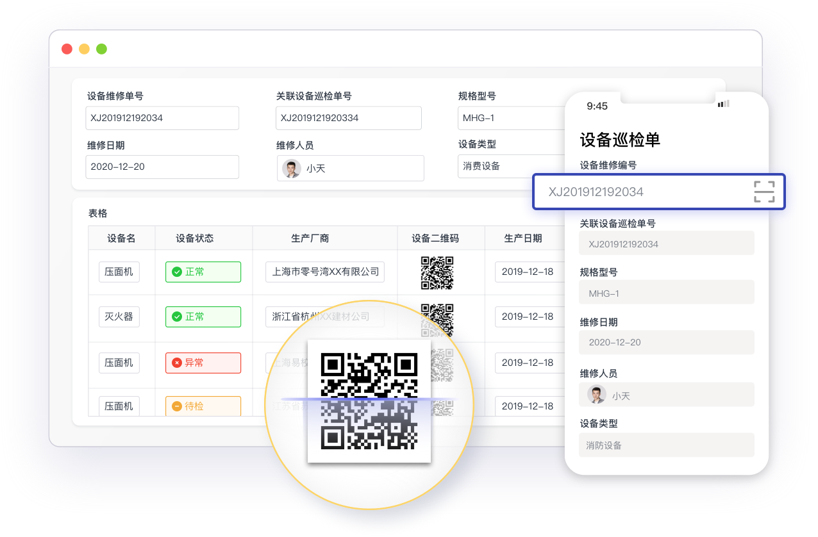Click the 小天 avatar in the desktop form
818x537 pixels.
point(292,169)
